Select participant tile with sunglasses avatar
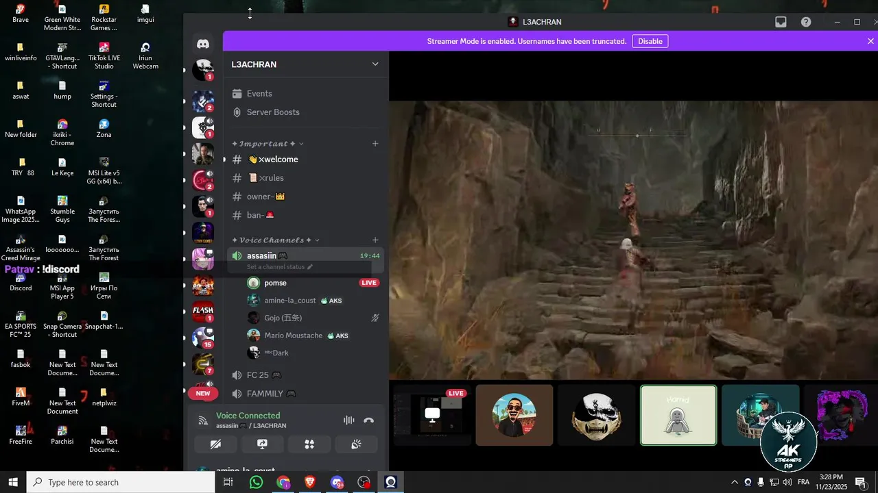878x493 pixels. [514, 415]
